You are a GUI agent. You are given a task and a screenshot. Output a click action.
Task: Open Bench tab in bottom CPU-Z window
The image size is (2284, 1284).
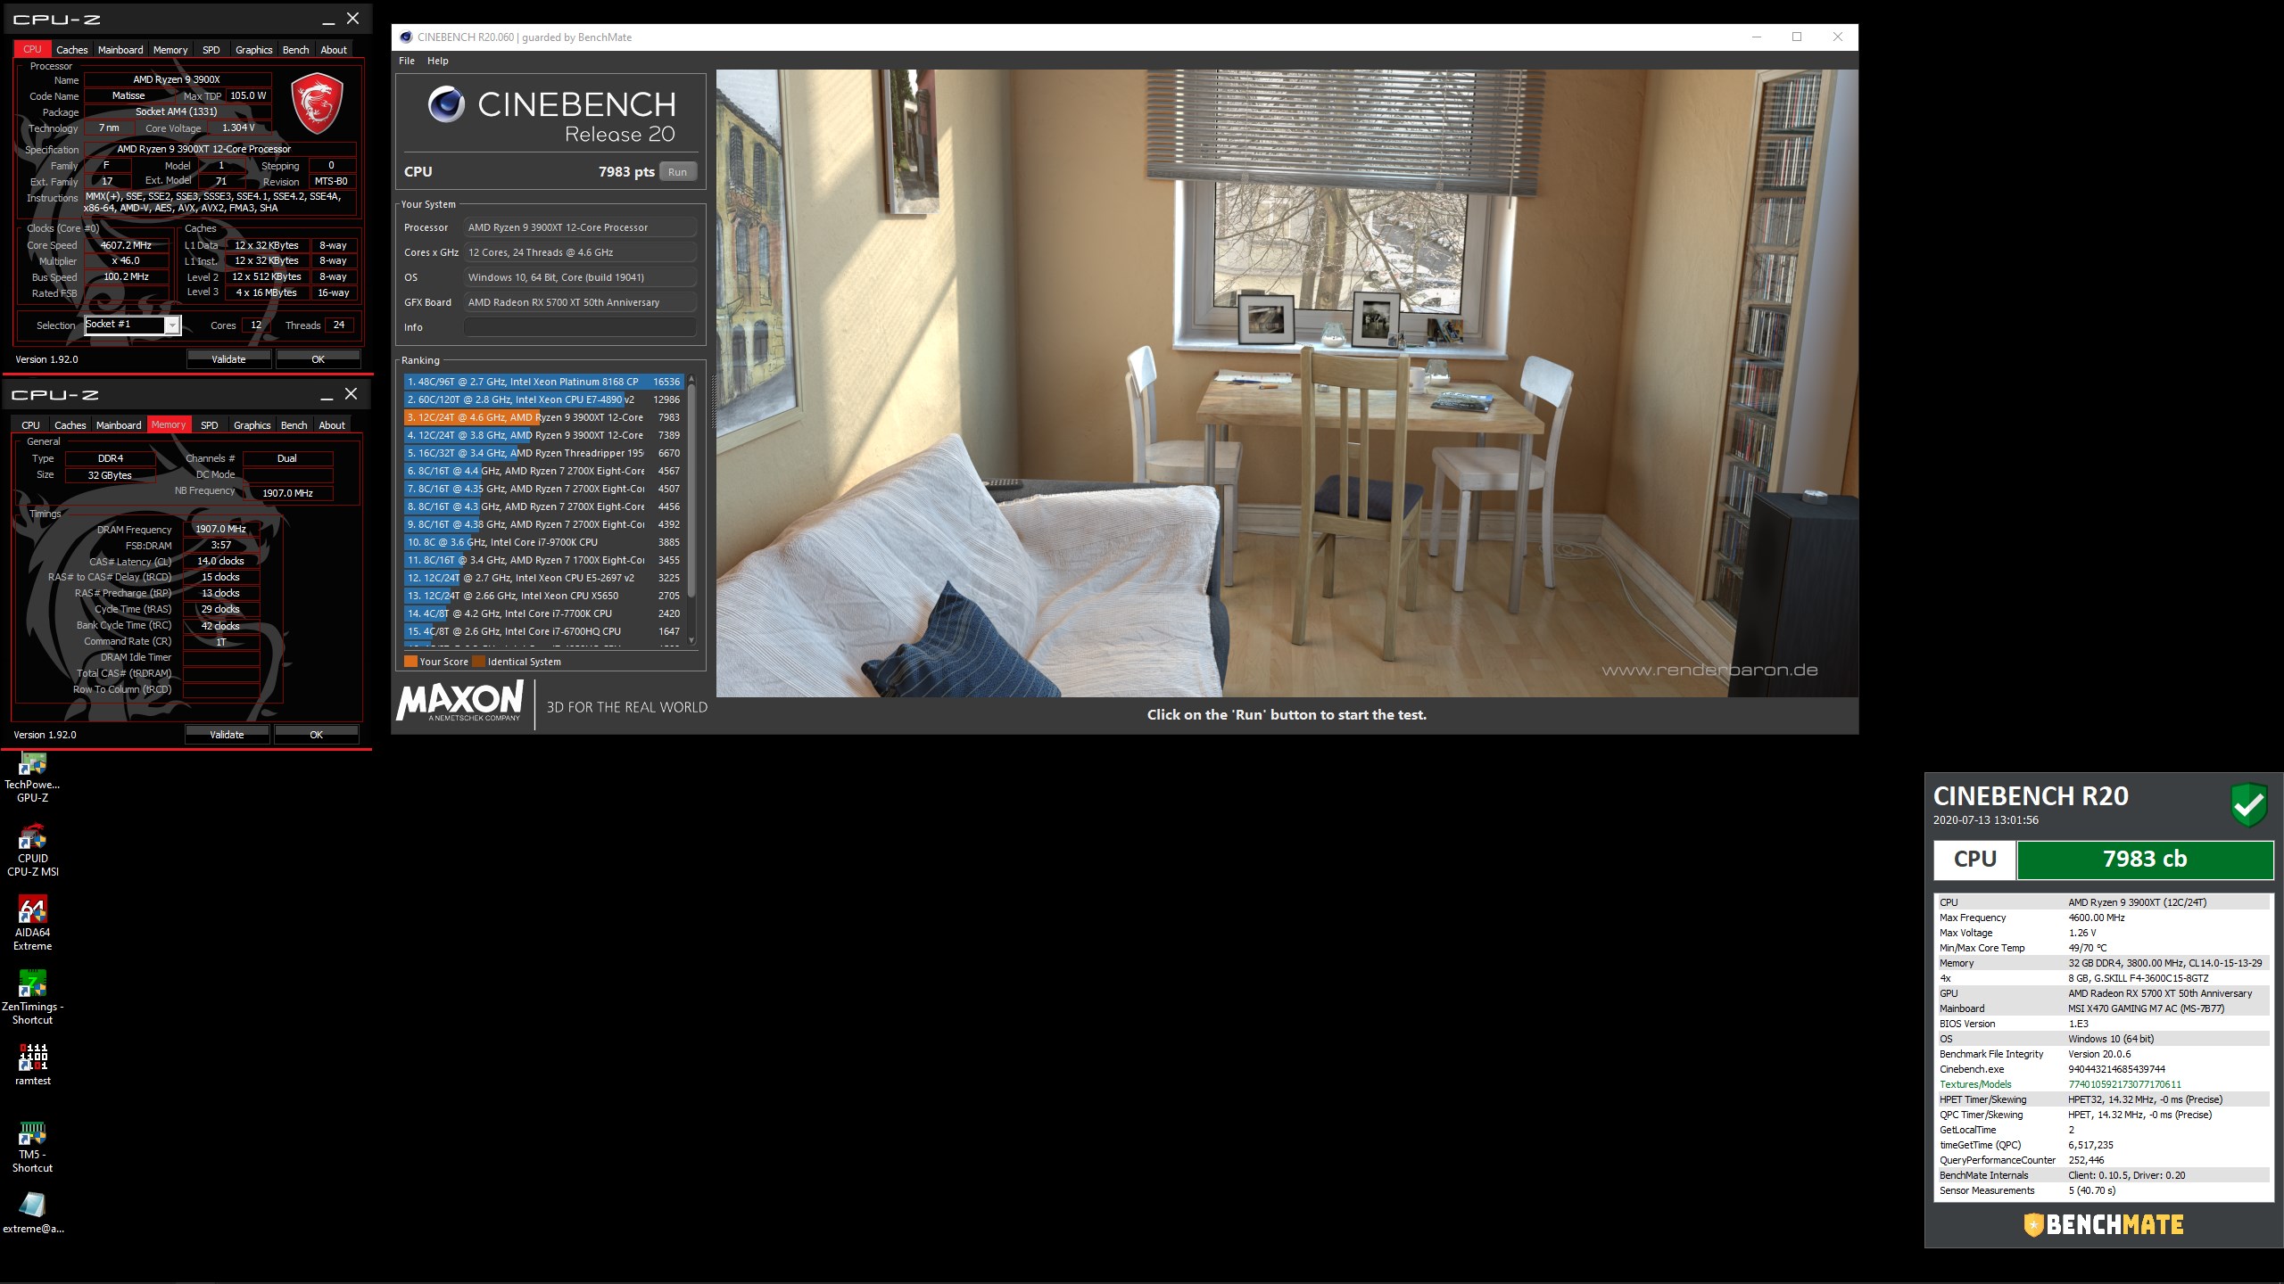[x=294, y=425]
